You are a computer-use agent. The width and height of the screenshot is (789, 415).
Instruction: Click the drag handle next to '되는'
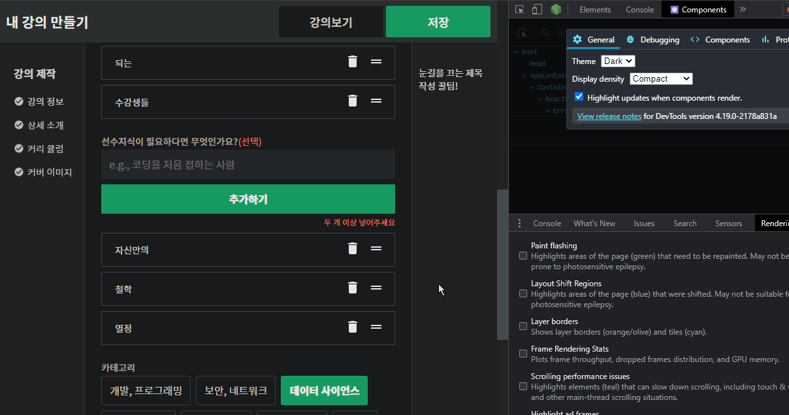pos(376,61)
